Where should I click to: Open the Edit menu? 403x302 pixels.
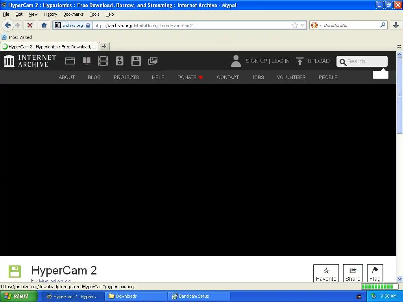pyautogui.click(x=19, y=14)
